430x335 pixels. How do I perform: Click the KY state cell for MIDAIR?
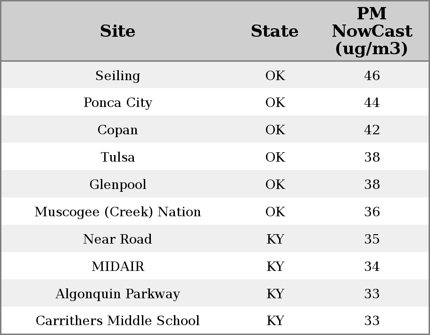[x=275, y=267]
